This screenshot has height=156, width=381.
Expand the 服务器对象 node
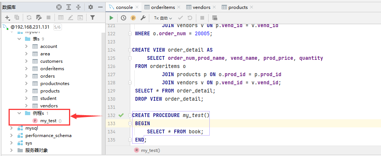pyautogui.click(x=12, y=150)
